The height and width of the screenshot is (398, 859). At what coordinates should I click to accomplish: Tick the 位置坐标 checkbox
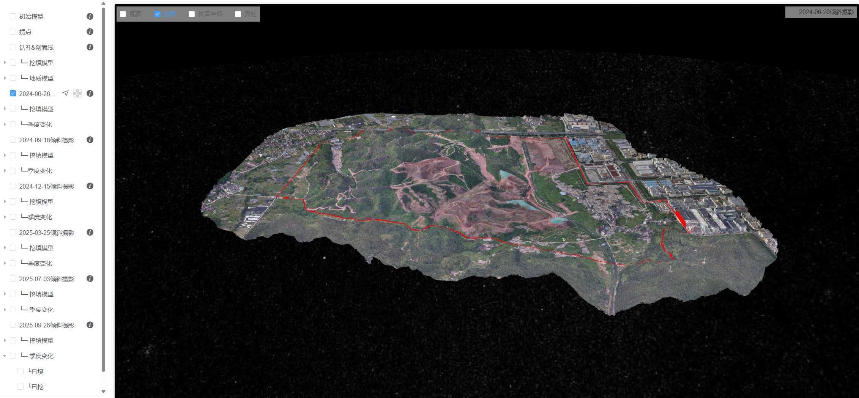pos(192,14)
